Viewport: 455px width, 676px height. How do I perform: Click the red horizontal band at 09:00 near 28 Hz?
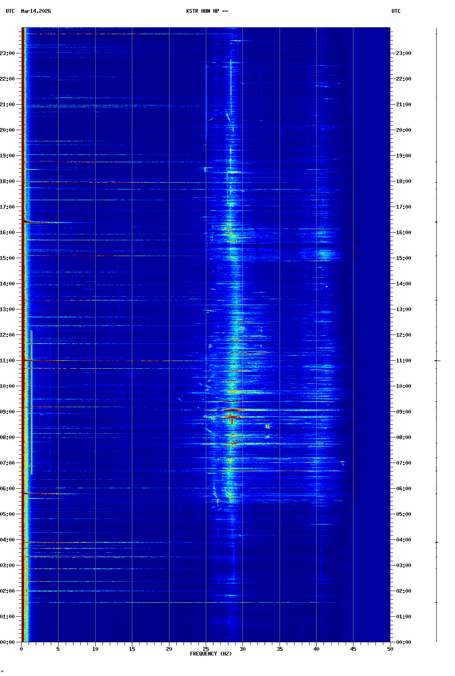click(232, 410)
